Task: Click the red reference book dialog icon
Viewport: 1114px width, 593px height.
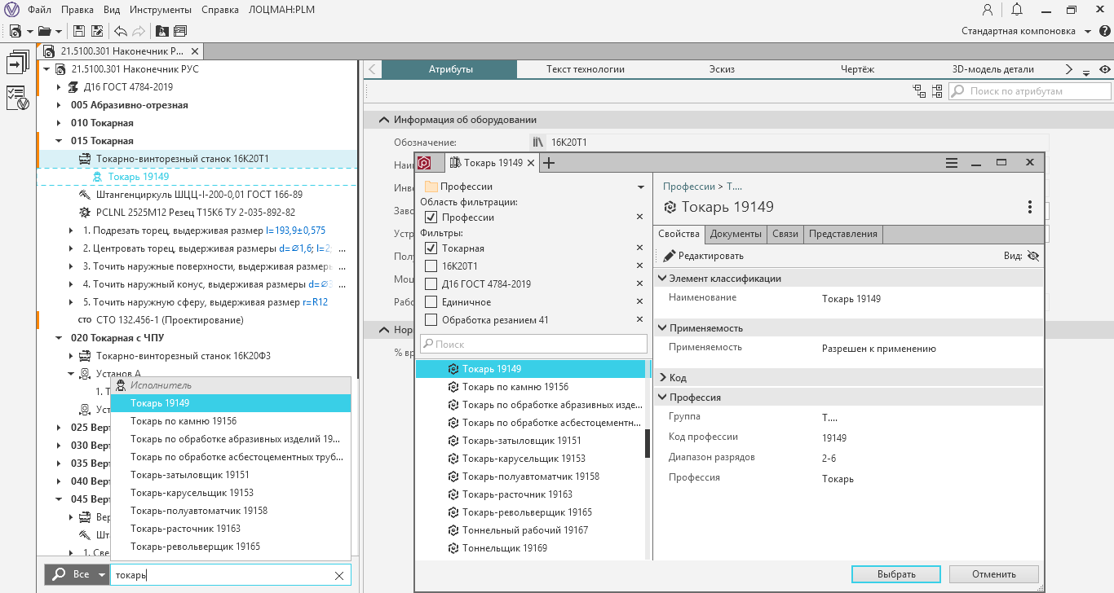Action: (424, 163)
